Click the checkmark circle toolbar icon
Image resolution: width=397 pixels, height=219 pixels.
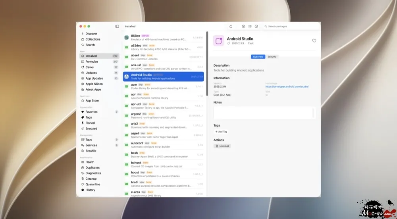(x=256, y=26)
